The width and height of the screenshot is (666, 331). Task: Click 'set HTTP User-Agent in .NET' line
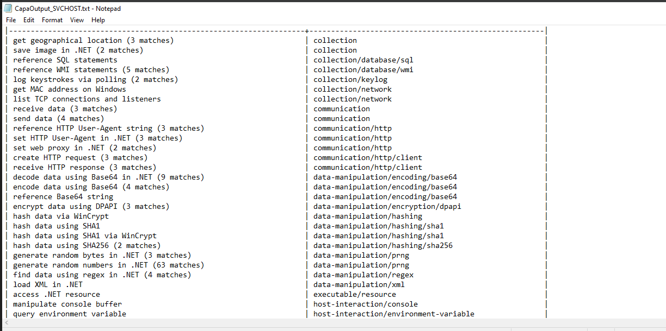[98, 138]
